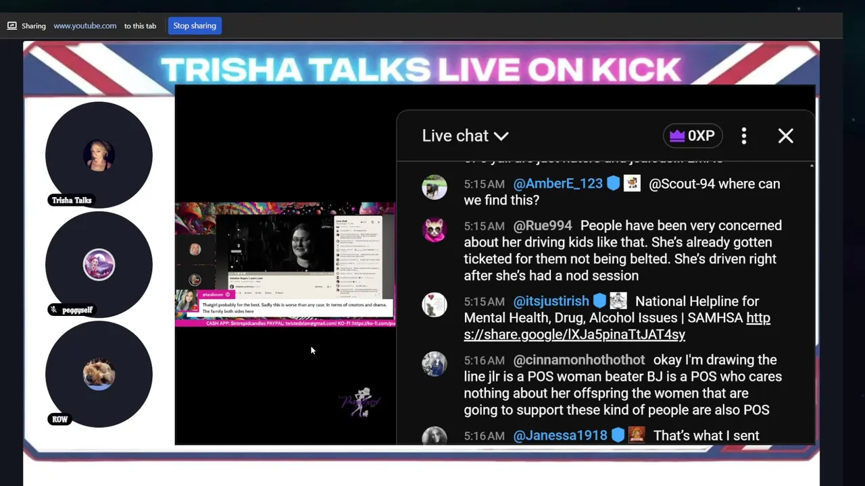Click itsjustirish's avatar in chat
Image resolution: width=865 pixels, height=486 pixels.
435,305
